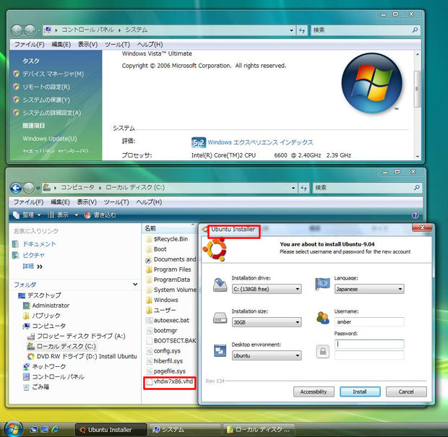
Task: Open Internet Explorer from quick launch
Action: (55, 429)
